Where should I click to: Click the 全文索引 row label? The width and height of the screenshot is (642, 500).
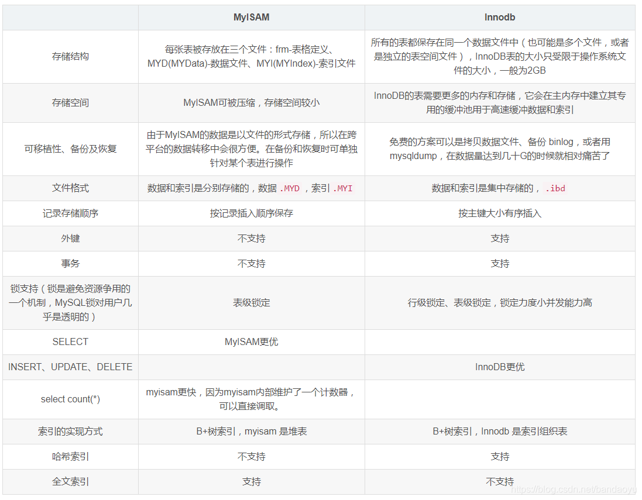tap(70, 482)
